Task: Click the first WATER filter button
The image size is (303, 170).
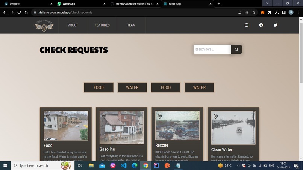Action: click(x=132, y=87)
